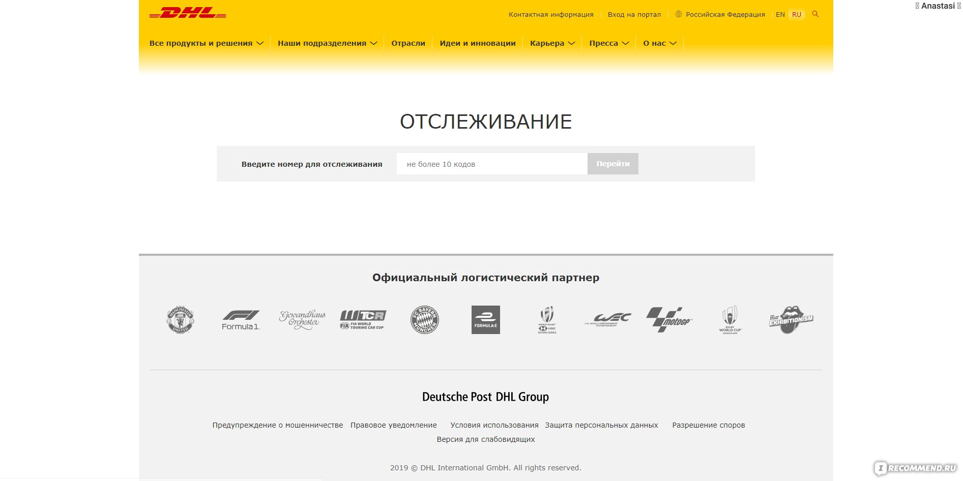Open the Отрасли menu item
Viewport: 963px width, 481px height.
pyautogui.click(x=408, y=43)
